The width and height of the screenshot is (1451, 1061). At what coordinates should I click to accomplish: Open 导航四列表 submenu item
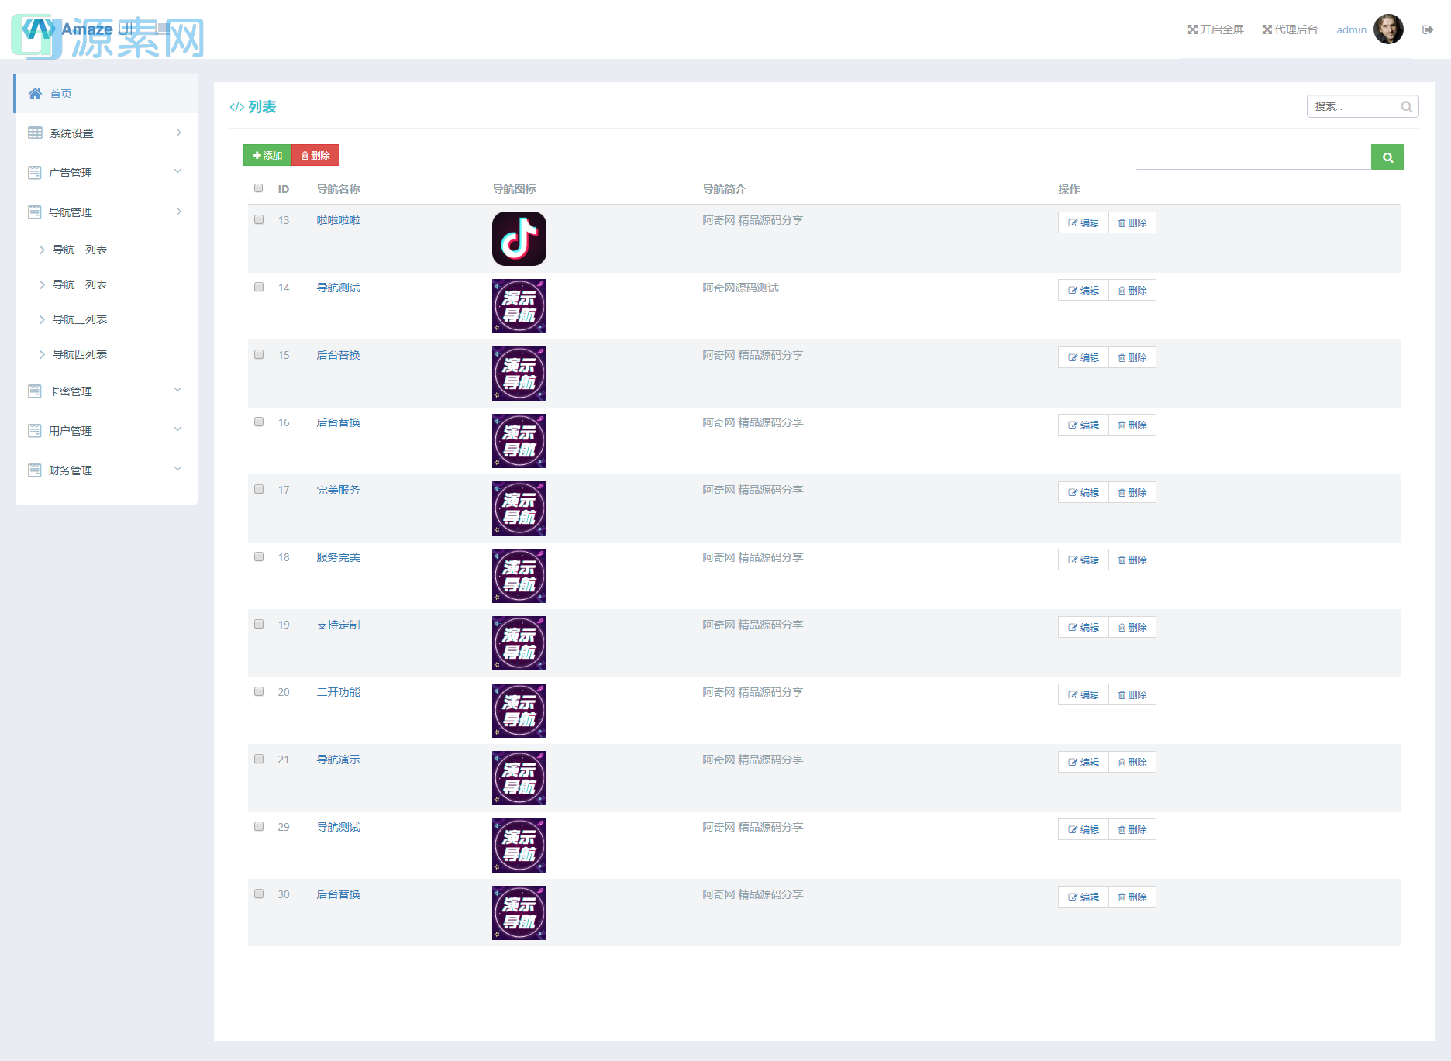coord(80,354)
